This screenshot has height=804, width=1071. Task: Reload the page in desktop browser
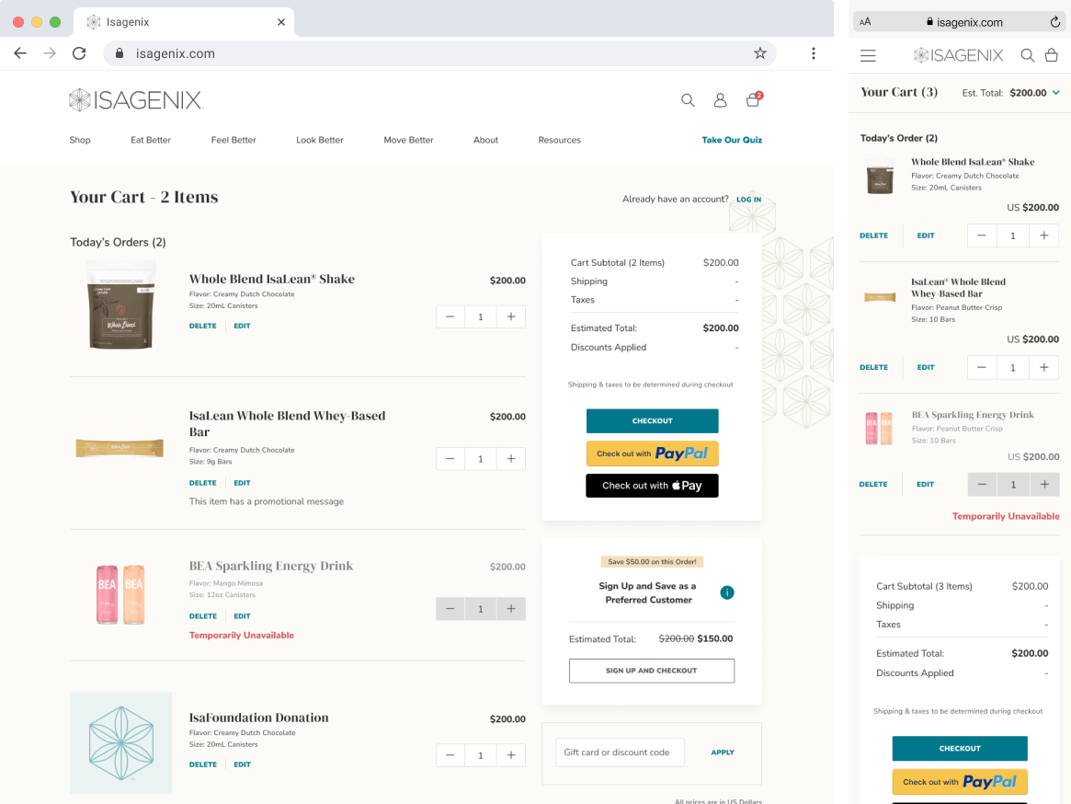[x=79, y=53]
